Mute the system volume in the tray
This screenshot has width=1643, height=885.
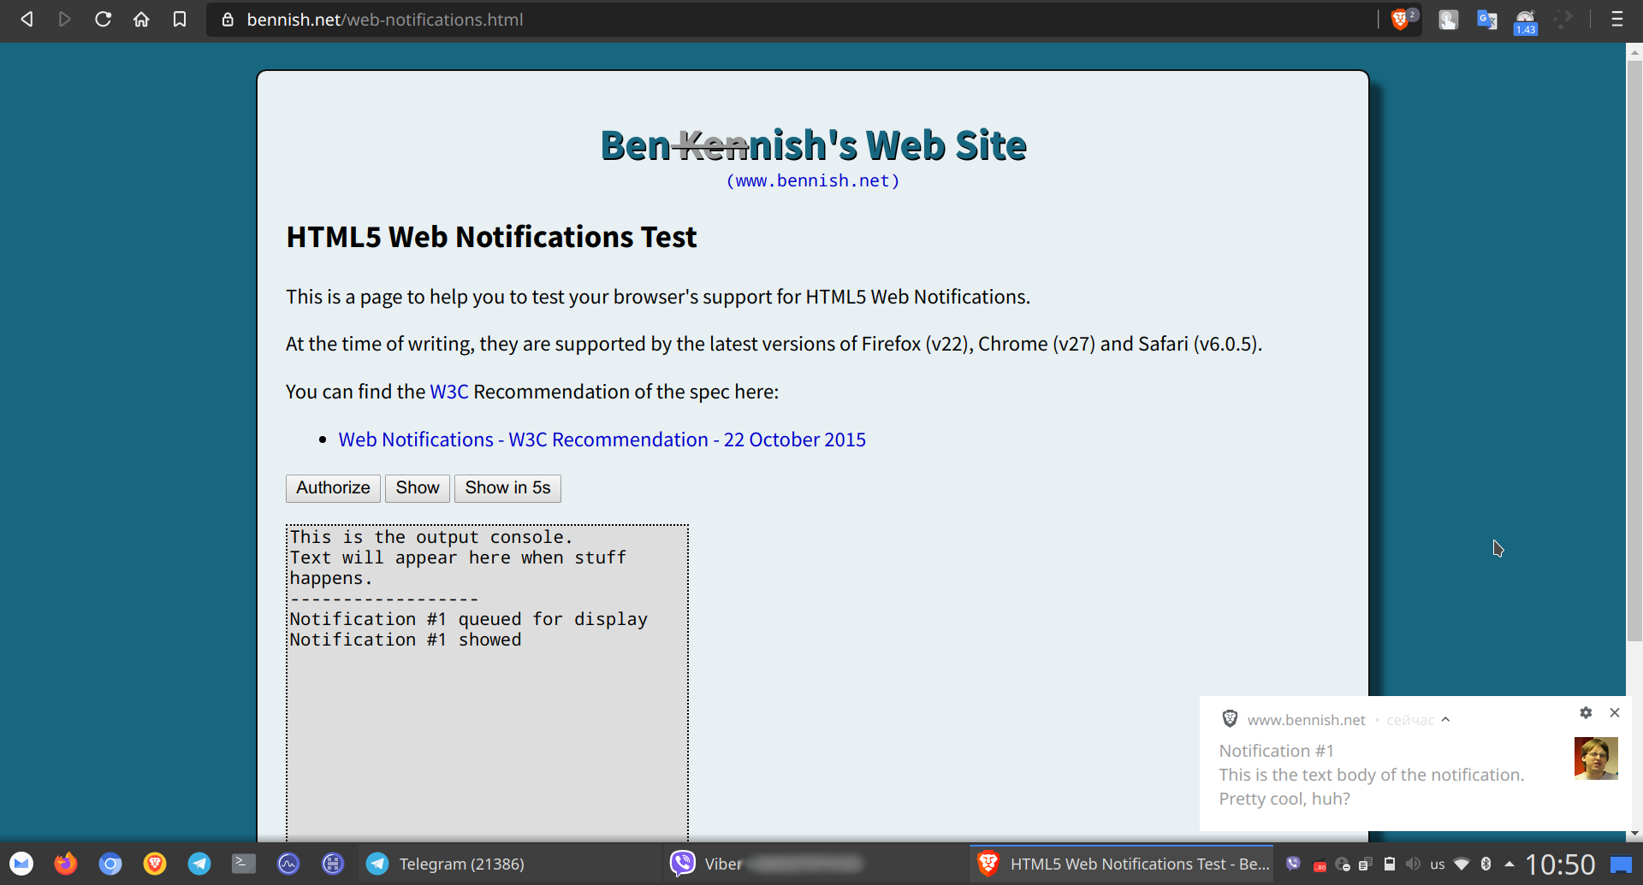[x=1414, y=864]
